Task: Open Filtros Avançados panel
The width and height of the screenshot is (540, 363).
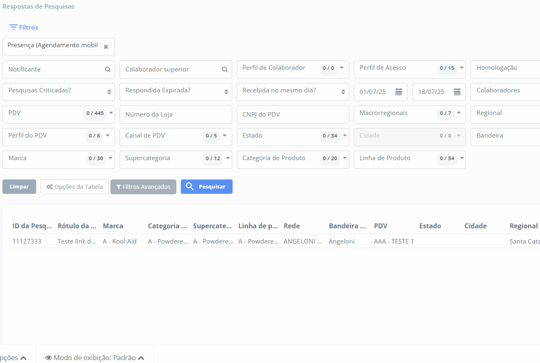Action: click(x=143, y=187)
